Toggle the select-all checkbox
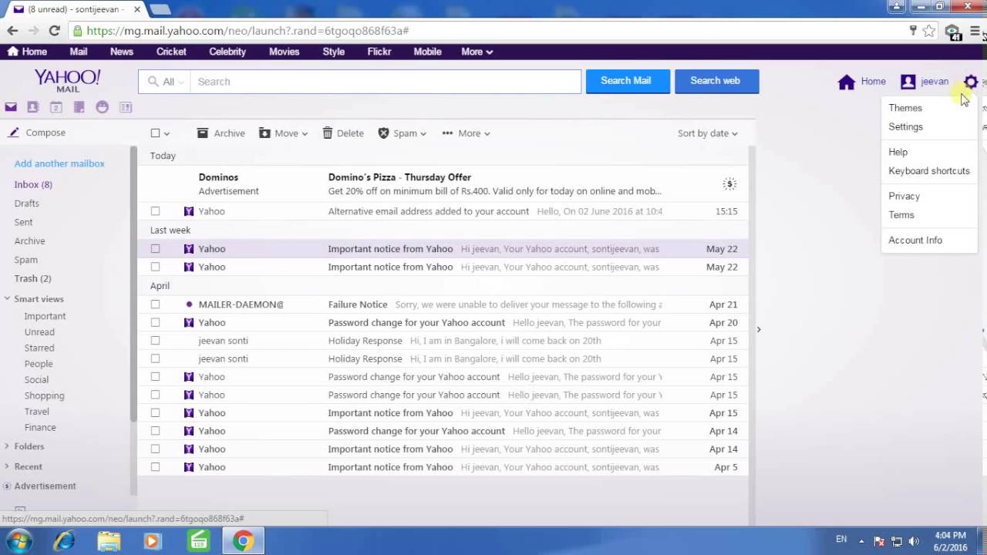This screenshot has height=555, width=987. [155, 133]
